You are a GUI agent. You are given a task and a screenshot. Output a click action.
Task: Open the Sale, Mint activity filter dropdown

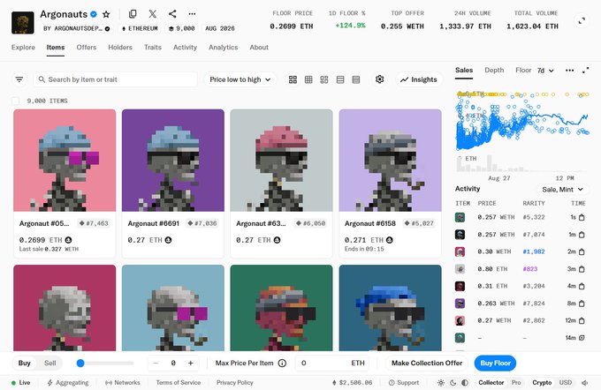562,190
